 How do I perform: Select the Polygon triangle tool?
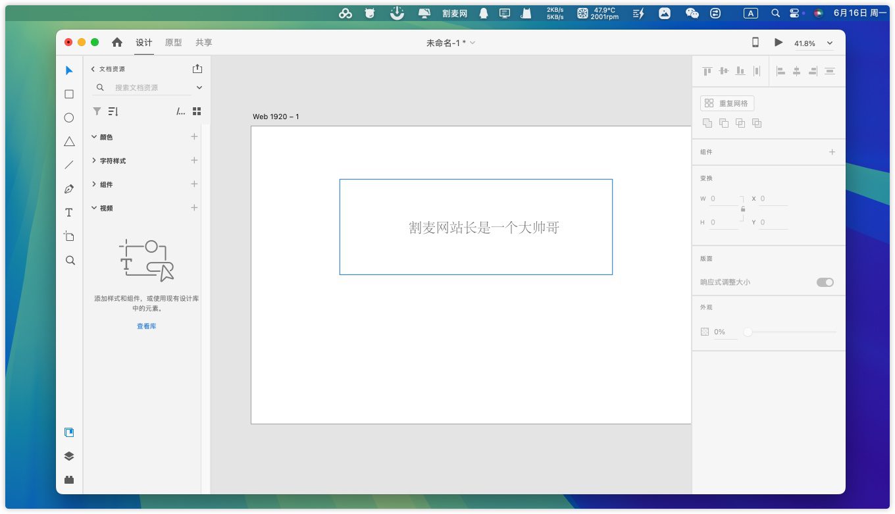coord(69,141)
